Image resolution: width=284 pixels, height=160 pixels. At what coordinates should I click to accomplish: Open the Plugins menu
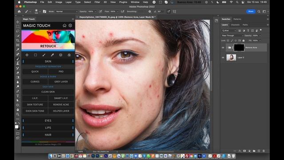click(123, 2)
